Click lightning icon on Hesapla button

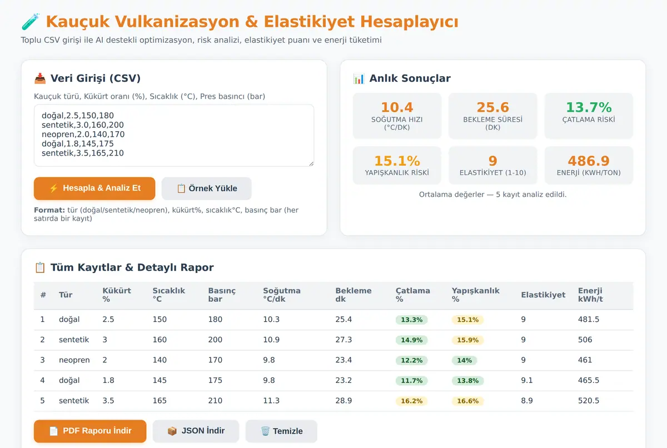point(54,188)
